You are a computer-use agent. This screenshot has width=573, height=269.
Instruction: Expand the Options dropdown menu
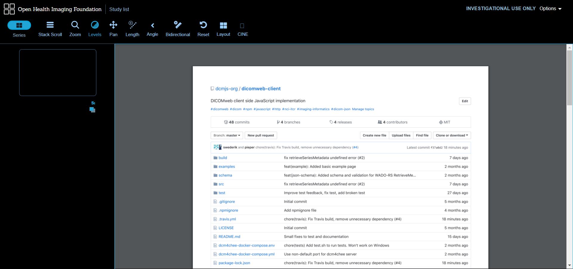click(x=550, y=9)
